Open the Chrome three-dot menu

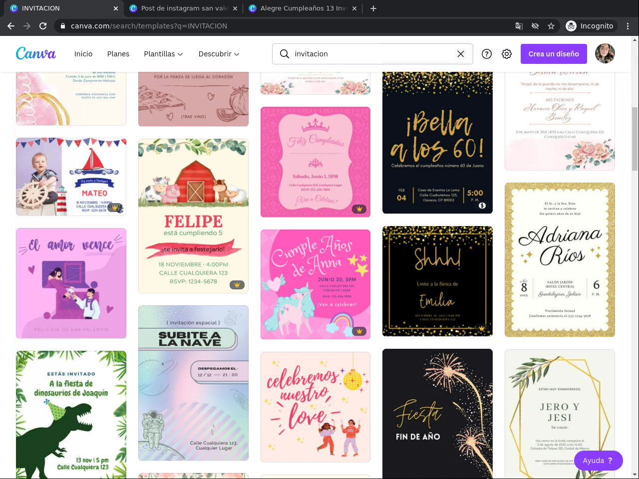(628, 26)
